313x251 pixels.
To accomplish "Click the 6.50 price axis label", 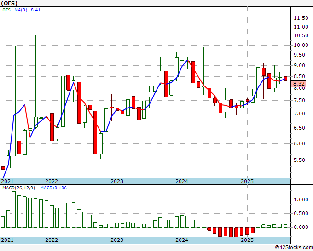I will coord(299,128).
